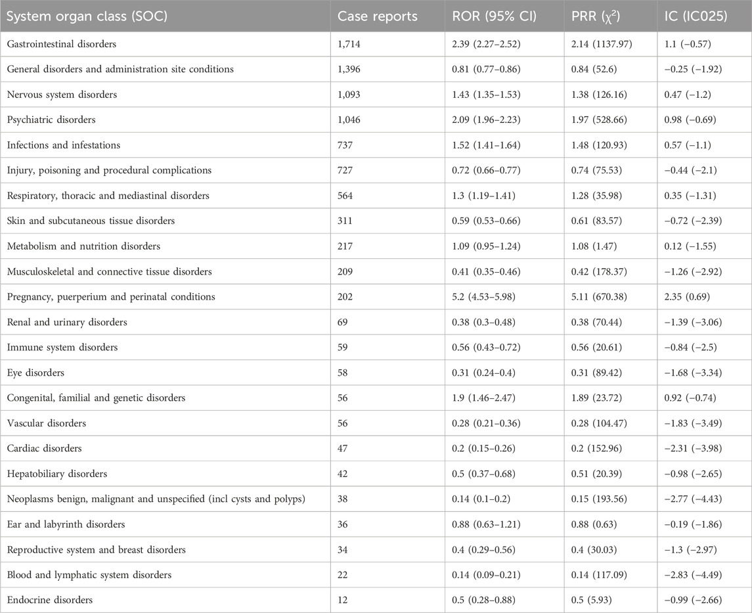
Task: Select case reports value '1,046'
Action: click(349, 120)
